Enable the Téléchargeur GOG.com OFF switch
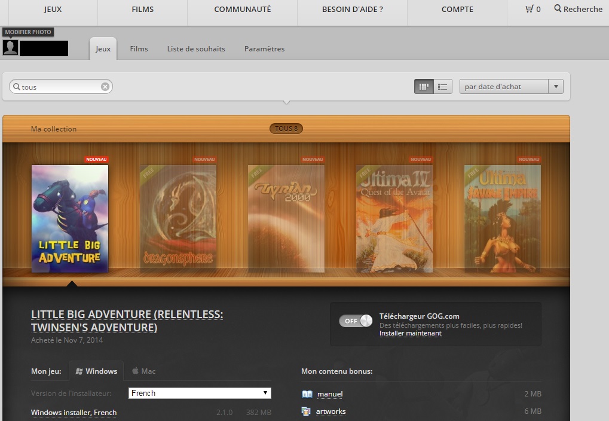 356,321
